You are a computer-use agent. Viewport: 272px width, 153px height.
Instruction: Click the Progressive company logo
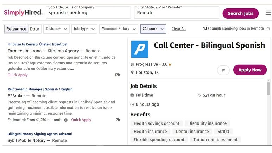(x=140, y=49)
